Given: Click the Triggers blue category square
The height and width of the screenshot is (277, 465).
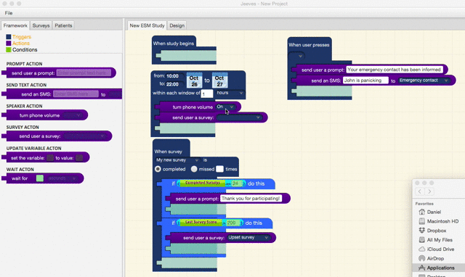Looking at the screenshot, I should pos(9,37).
